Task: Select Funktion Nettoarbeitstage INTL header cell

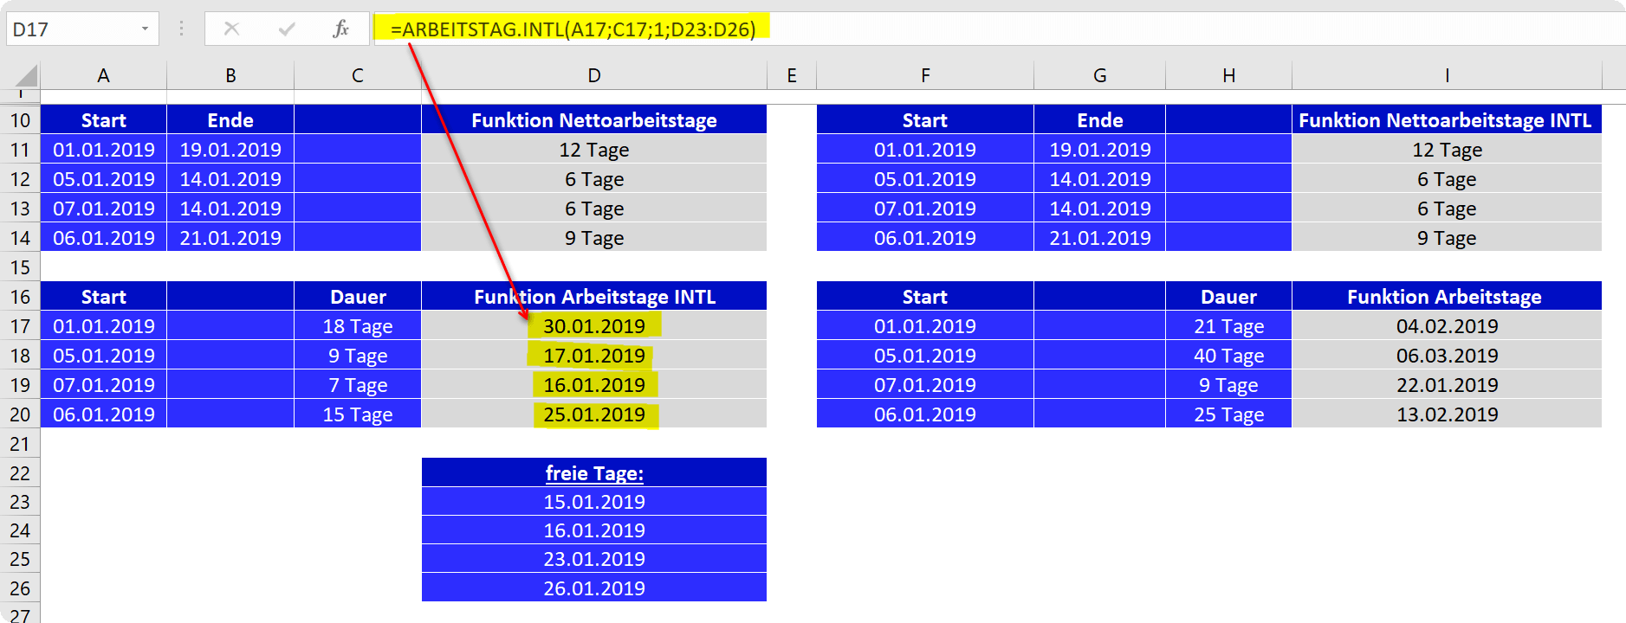Action: (1447, 119)
